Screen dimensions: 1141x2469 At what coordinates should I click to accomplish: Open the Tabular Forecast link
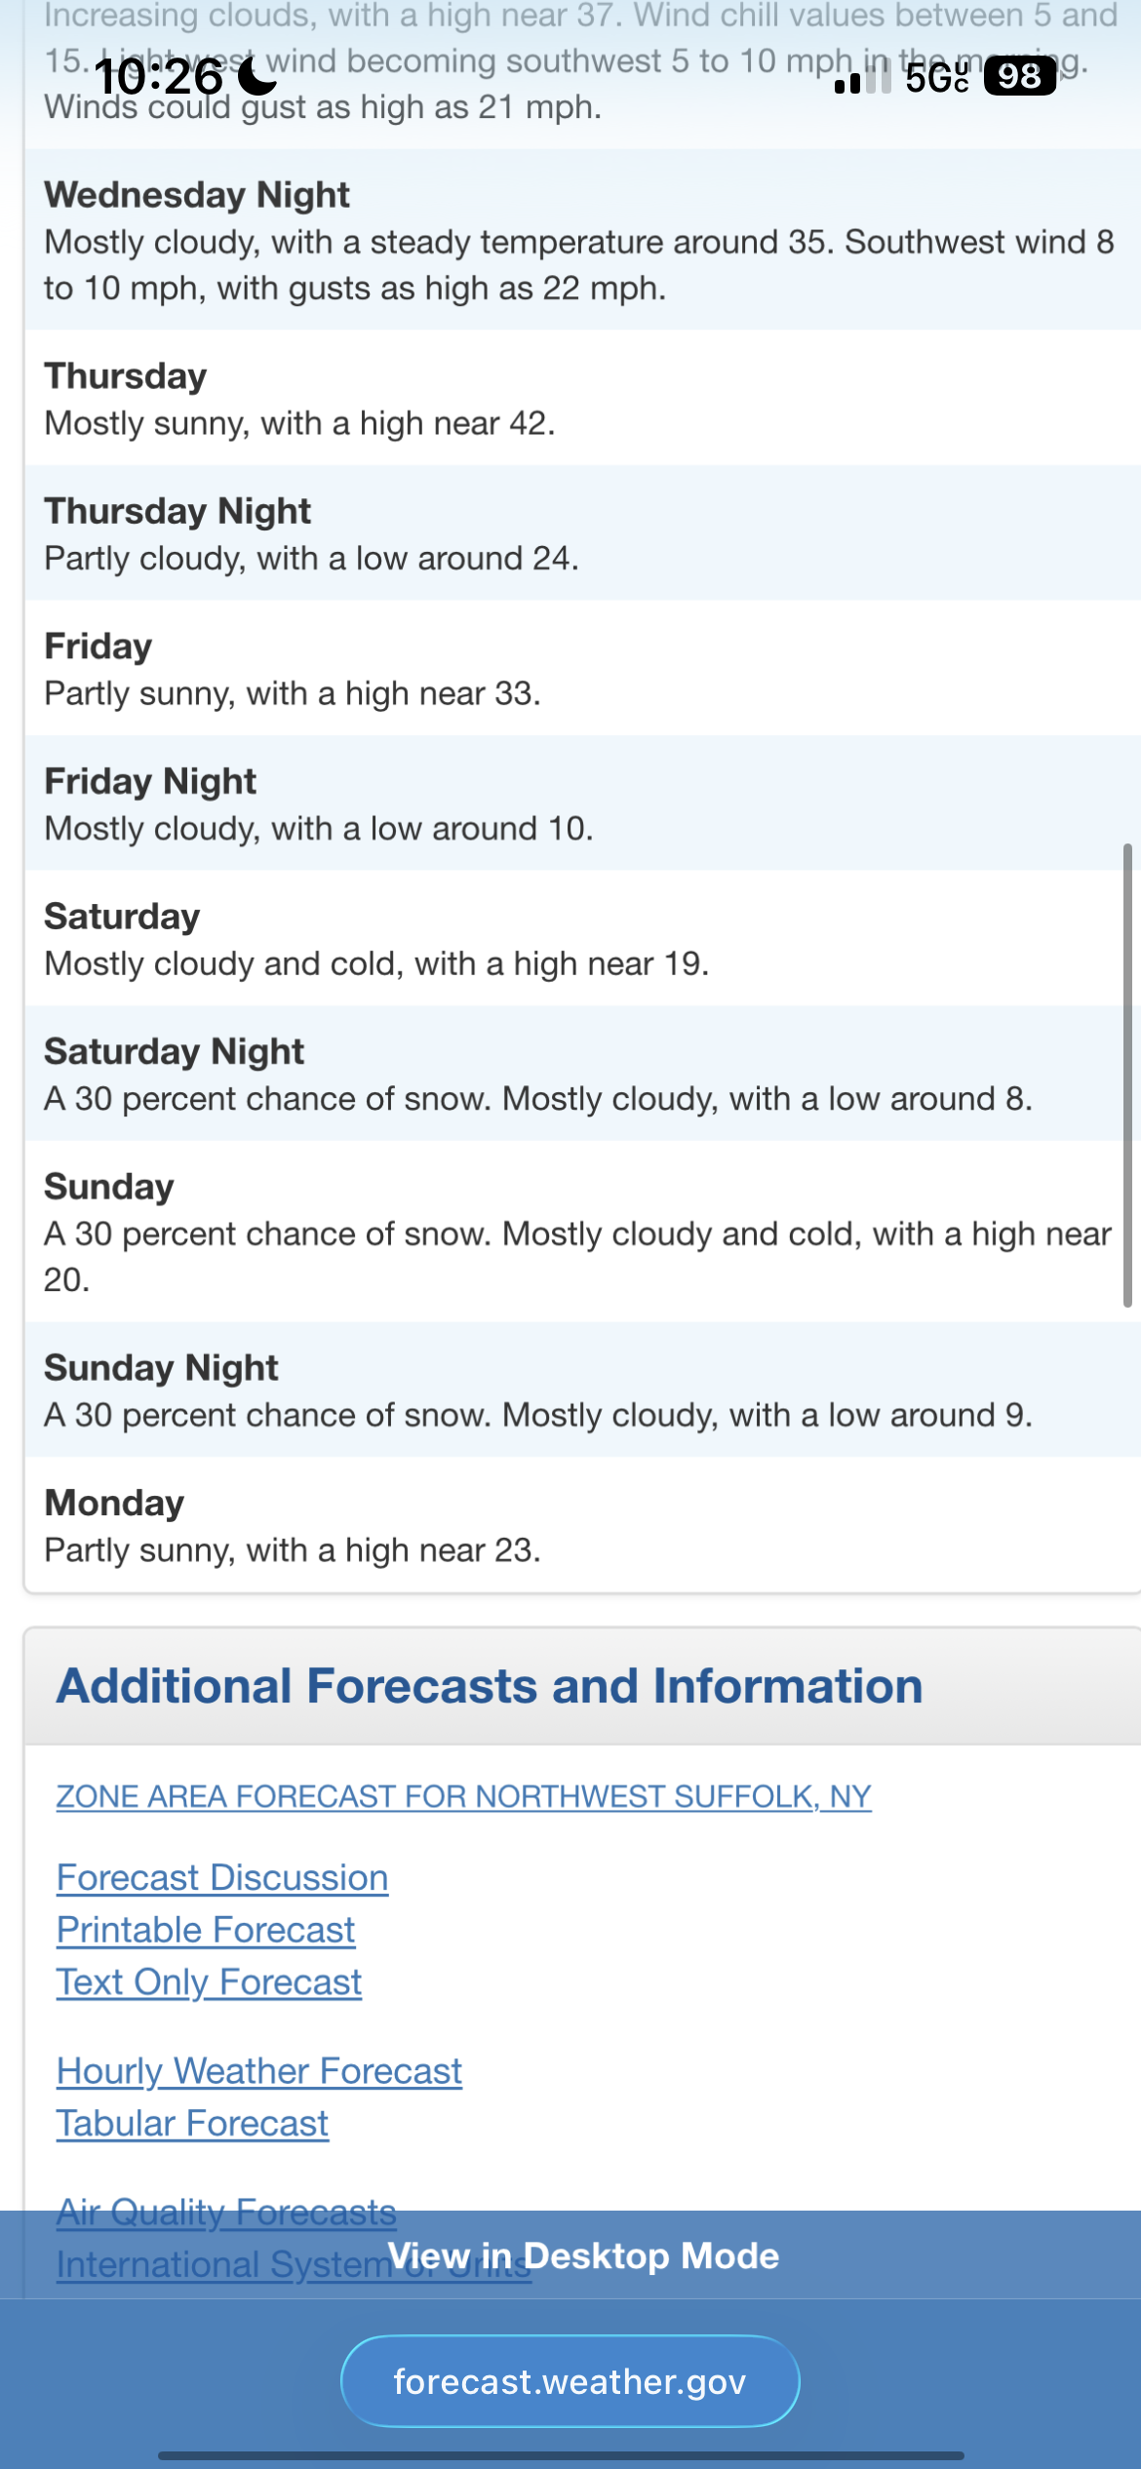(x=192, y=2123)
